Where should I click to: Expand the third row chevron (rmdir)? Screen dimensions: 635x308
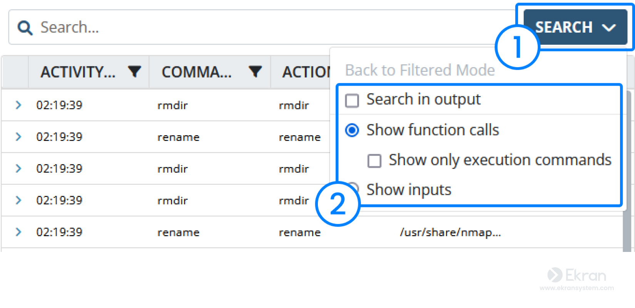tap(18, 169)
